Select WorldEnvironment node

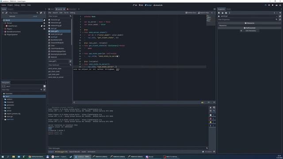coord(14,32)
